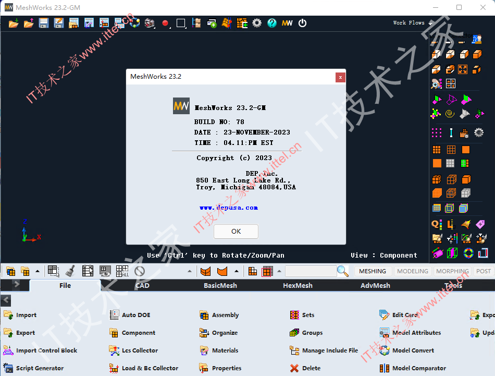Click the Model Comparator command
Screen dimensions: 495x376
[x=413, y=368]
